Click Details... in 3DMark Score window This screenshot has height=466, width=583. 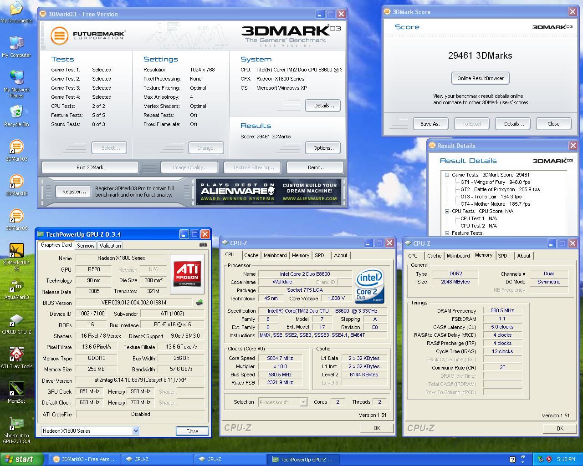point(513,124)
